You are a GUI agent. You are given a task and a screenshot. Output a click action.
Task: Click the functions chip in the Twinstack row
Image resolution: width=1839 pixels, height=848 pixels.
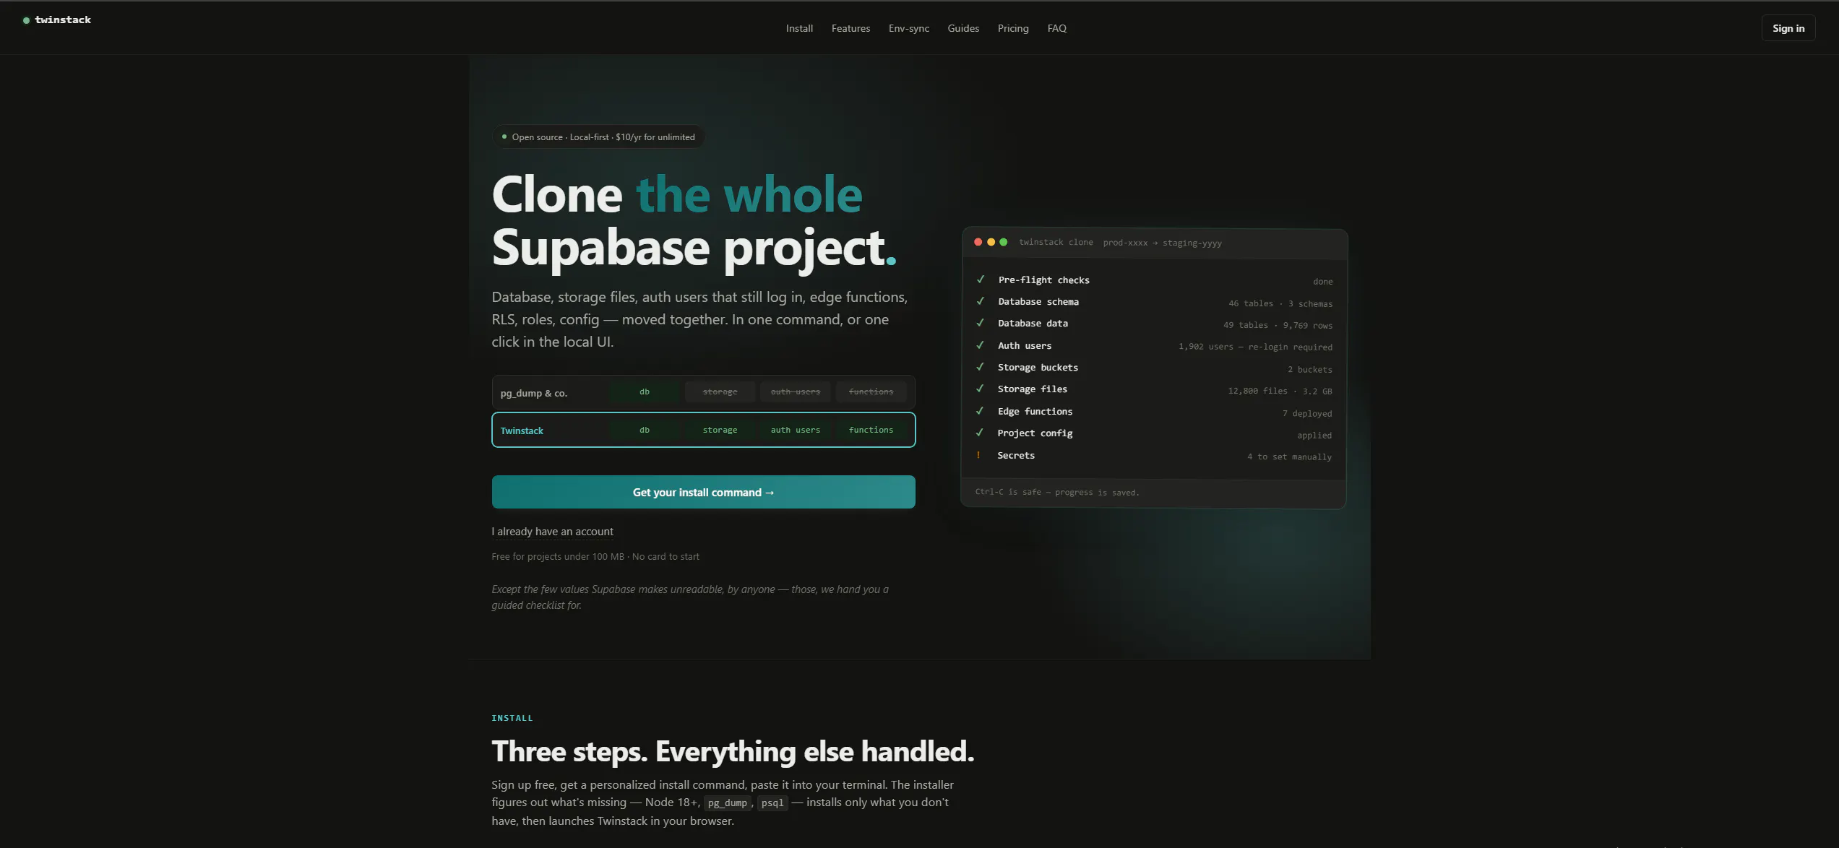click(x=871, y=430)
